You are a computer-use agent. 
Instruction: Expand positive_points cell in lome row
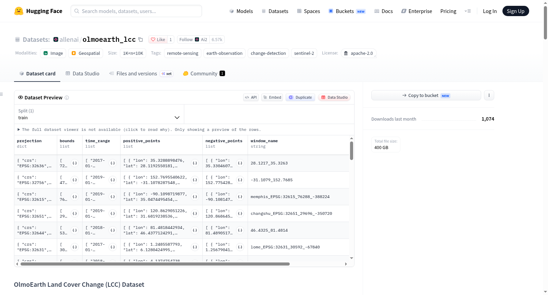click(195, 247)
